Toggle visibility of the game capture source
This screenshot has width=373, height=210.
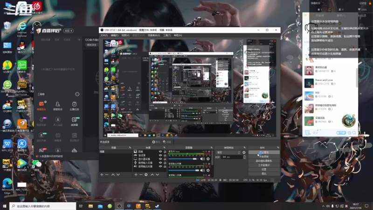pos(160,155)
